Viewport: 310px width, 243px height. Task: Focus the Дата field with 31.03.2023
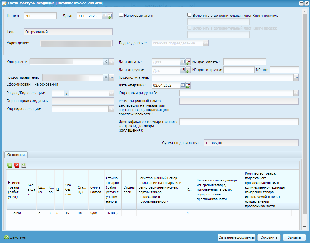(89, 16)
